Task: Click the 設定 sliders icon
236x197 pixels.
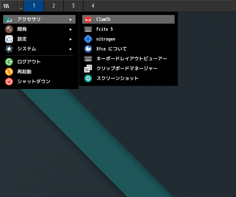Action: pos(9,39)
